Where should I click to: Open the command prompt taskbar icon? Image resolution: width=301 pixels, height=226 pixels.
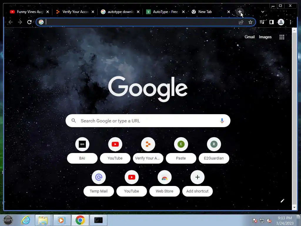click(x=98, y=220)
